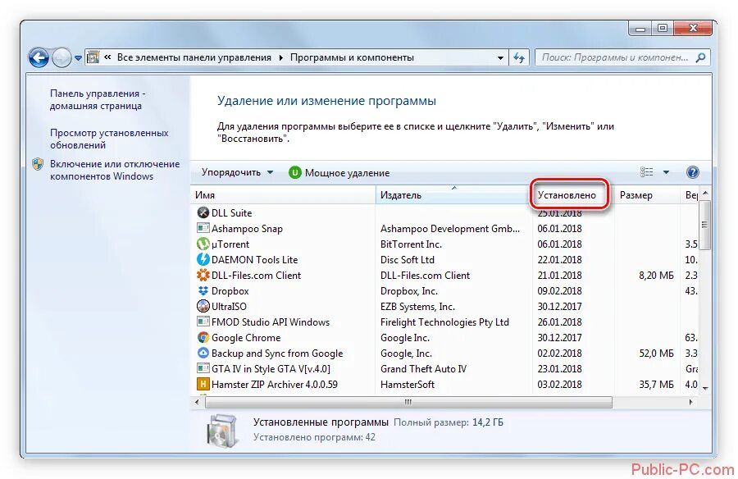Image resolution: width=738 pixels, height=479 pixels.
Task: Select GTA IV in Style GTA V[v.4.0]
Action: pyautogui.click(x=271, y=369)
